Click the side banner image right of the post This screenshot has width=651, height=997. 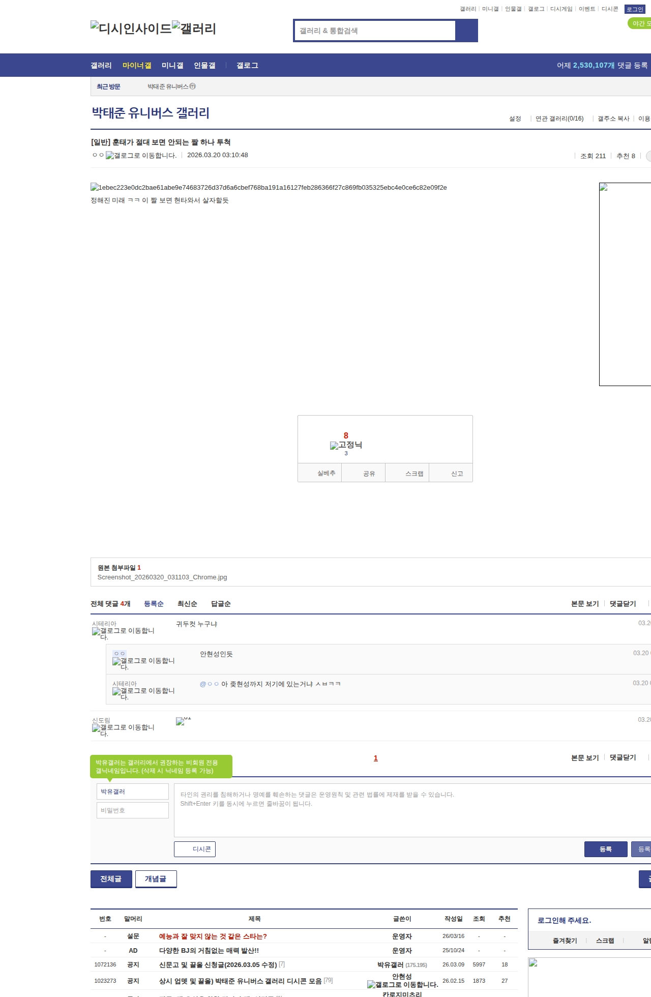(625, 284)
